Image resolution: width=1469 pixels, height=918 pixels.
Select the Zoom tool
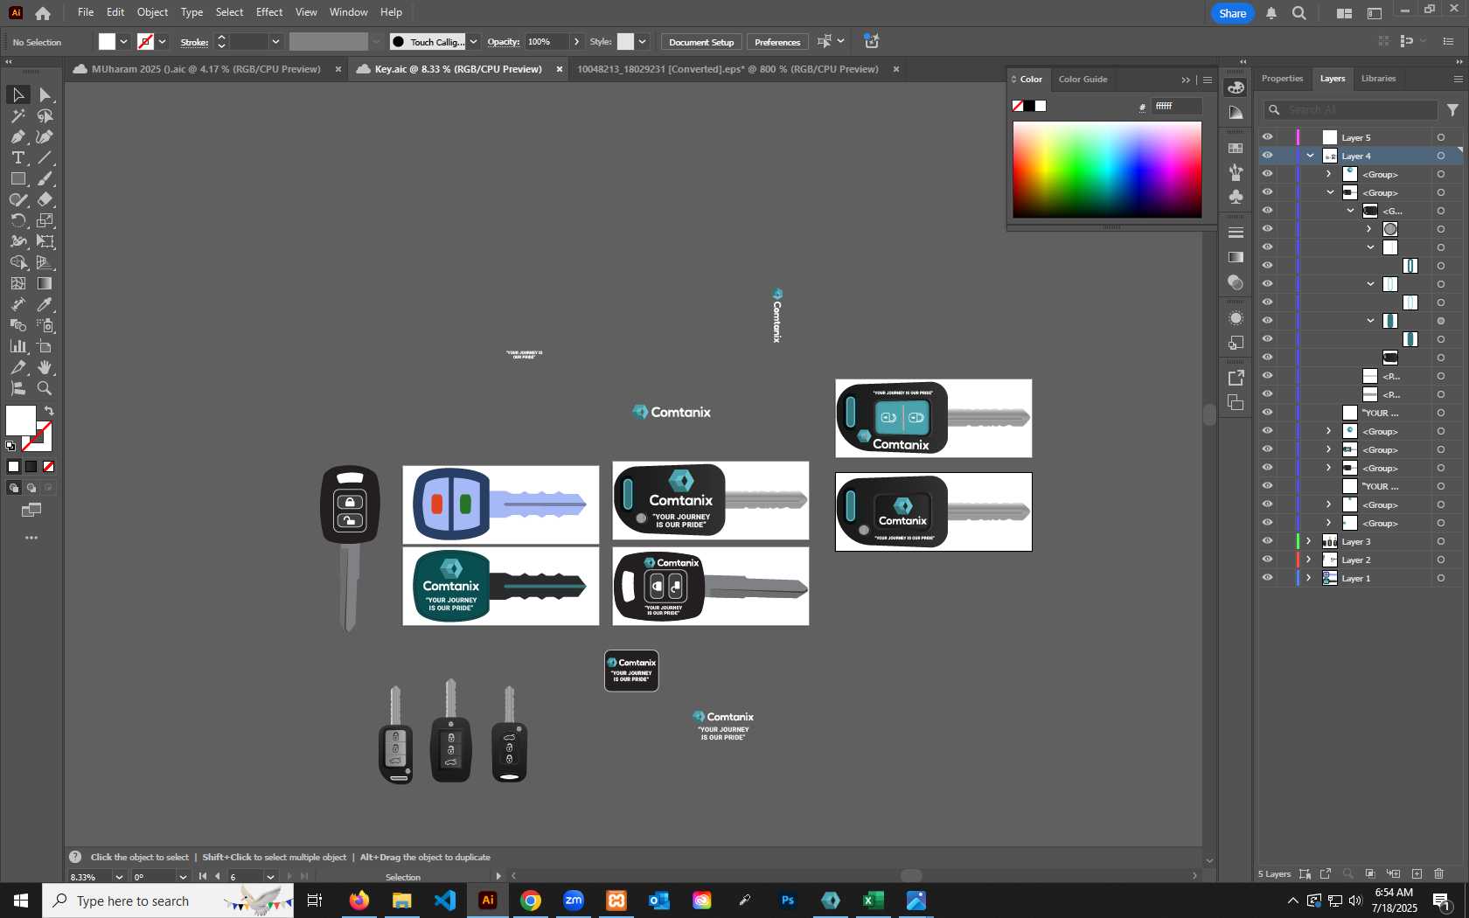[45, 388]
